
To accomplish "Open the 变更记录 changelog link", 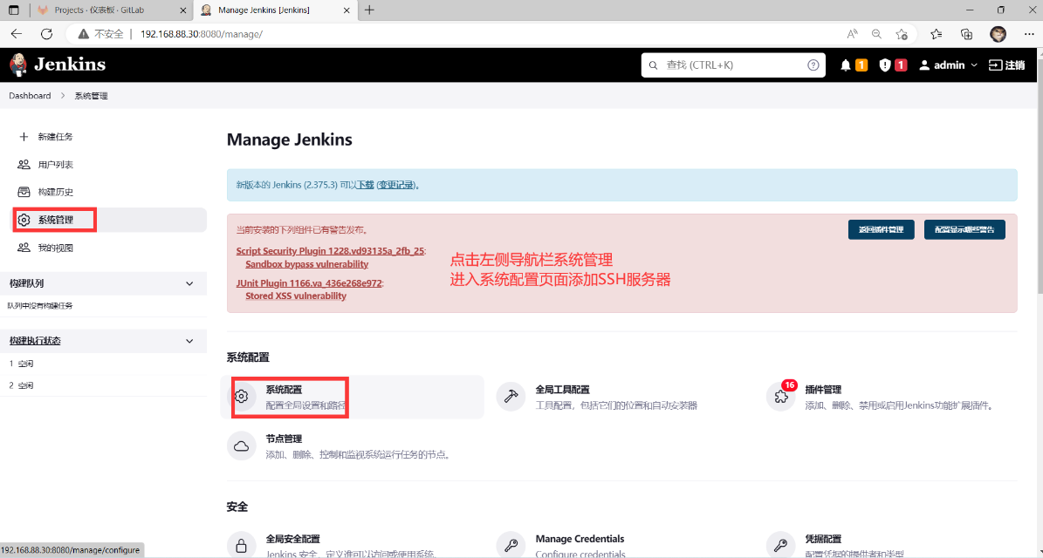I will coord(396,186).
